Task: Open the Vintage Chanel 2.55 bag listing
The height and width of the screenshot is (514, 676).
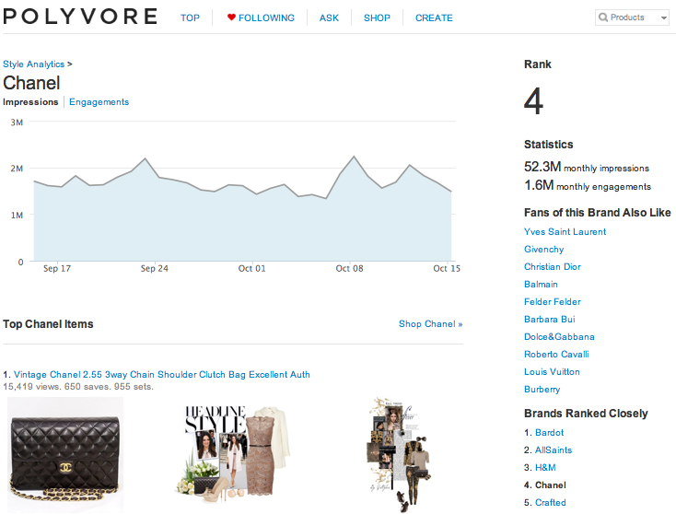Action: pos(162,375)
